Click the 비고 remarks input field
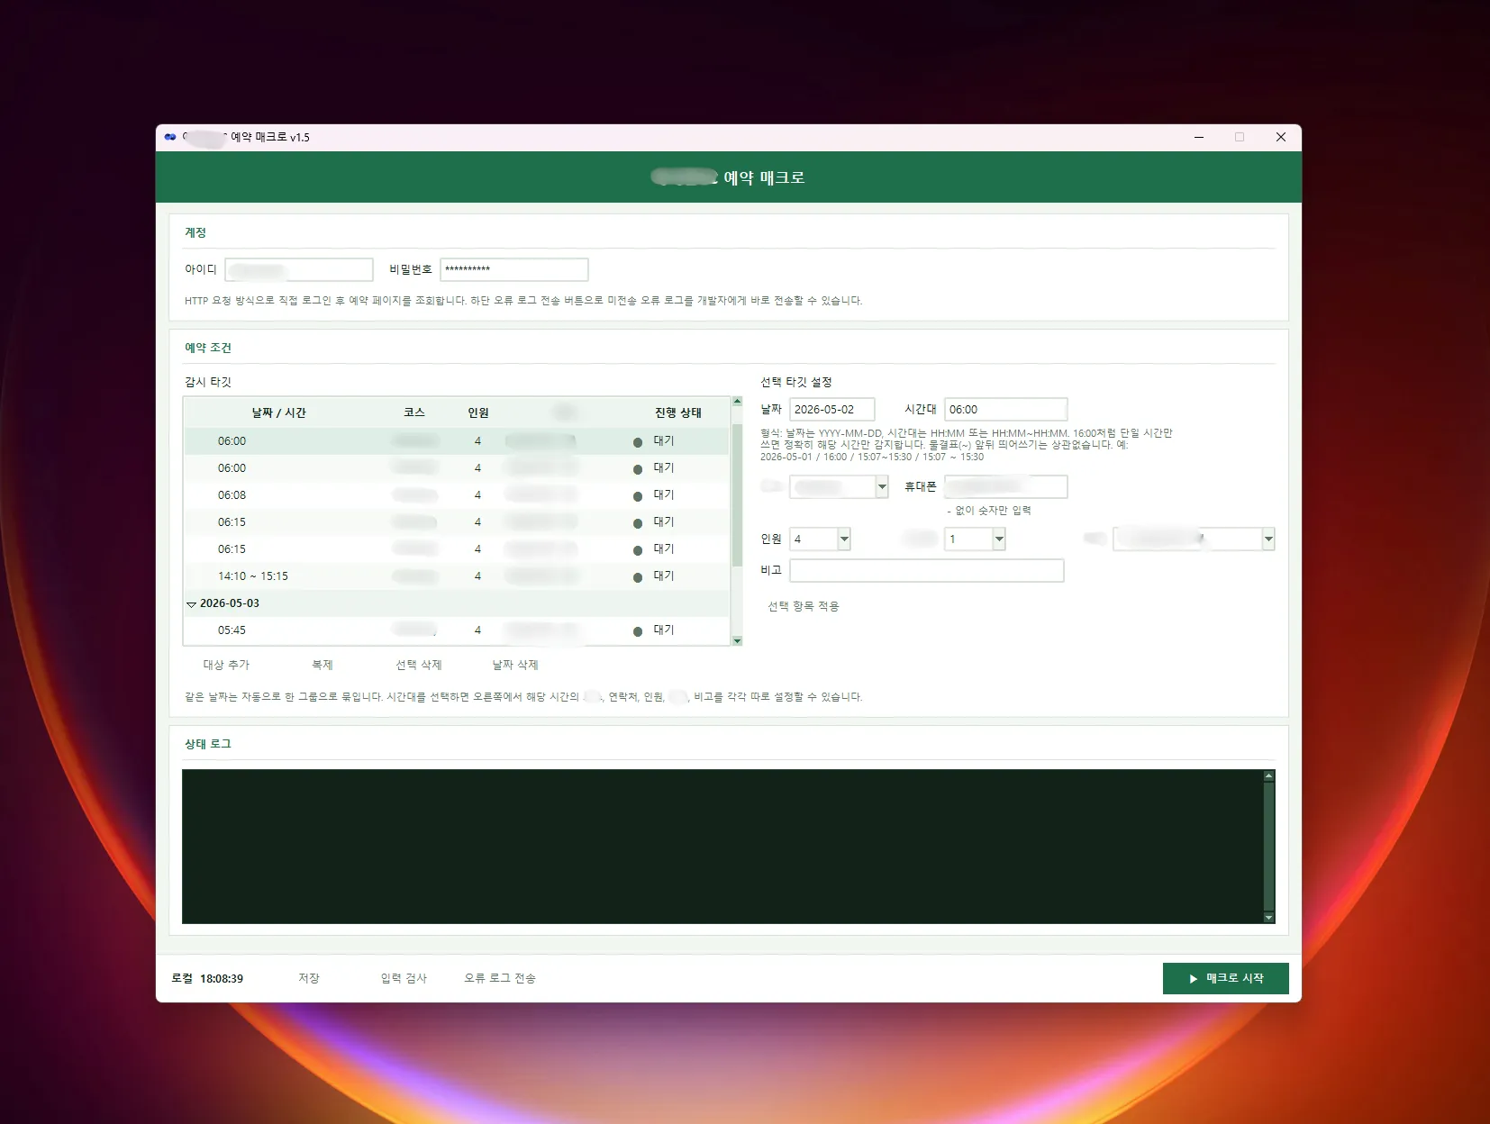The height and width of the screenshot is (1124, 1490). (927, 570)
